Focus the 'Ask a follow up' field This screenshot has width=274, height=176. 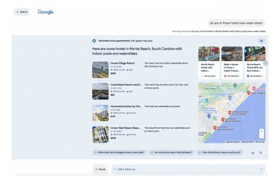click(x=188, y=169)
